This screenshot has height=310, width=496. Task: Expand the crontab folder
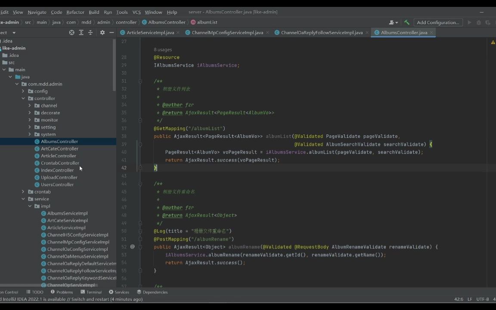(x=23, y=192)
